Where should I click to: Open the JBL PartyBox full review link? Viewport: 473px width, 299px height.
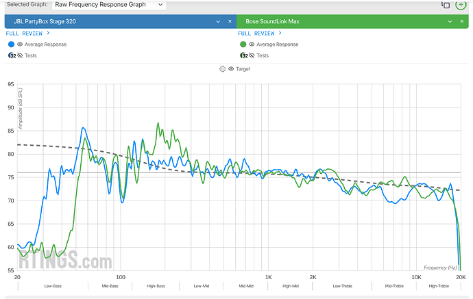(x=27, y=34)
